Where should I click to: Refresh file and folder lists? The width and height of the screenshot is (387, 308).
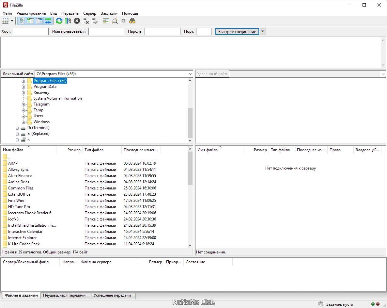click(x=59, y=21)
